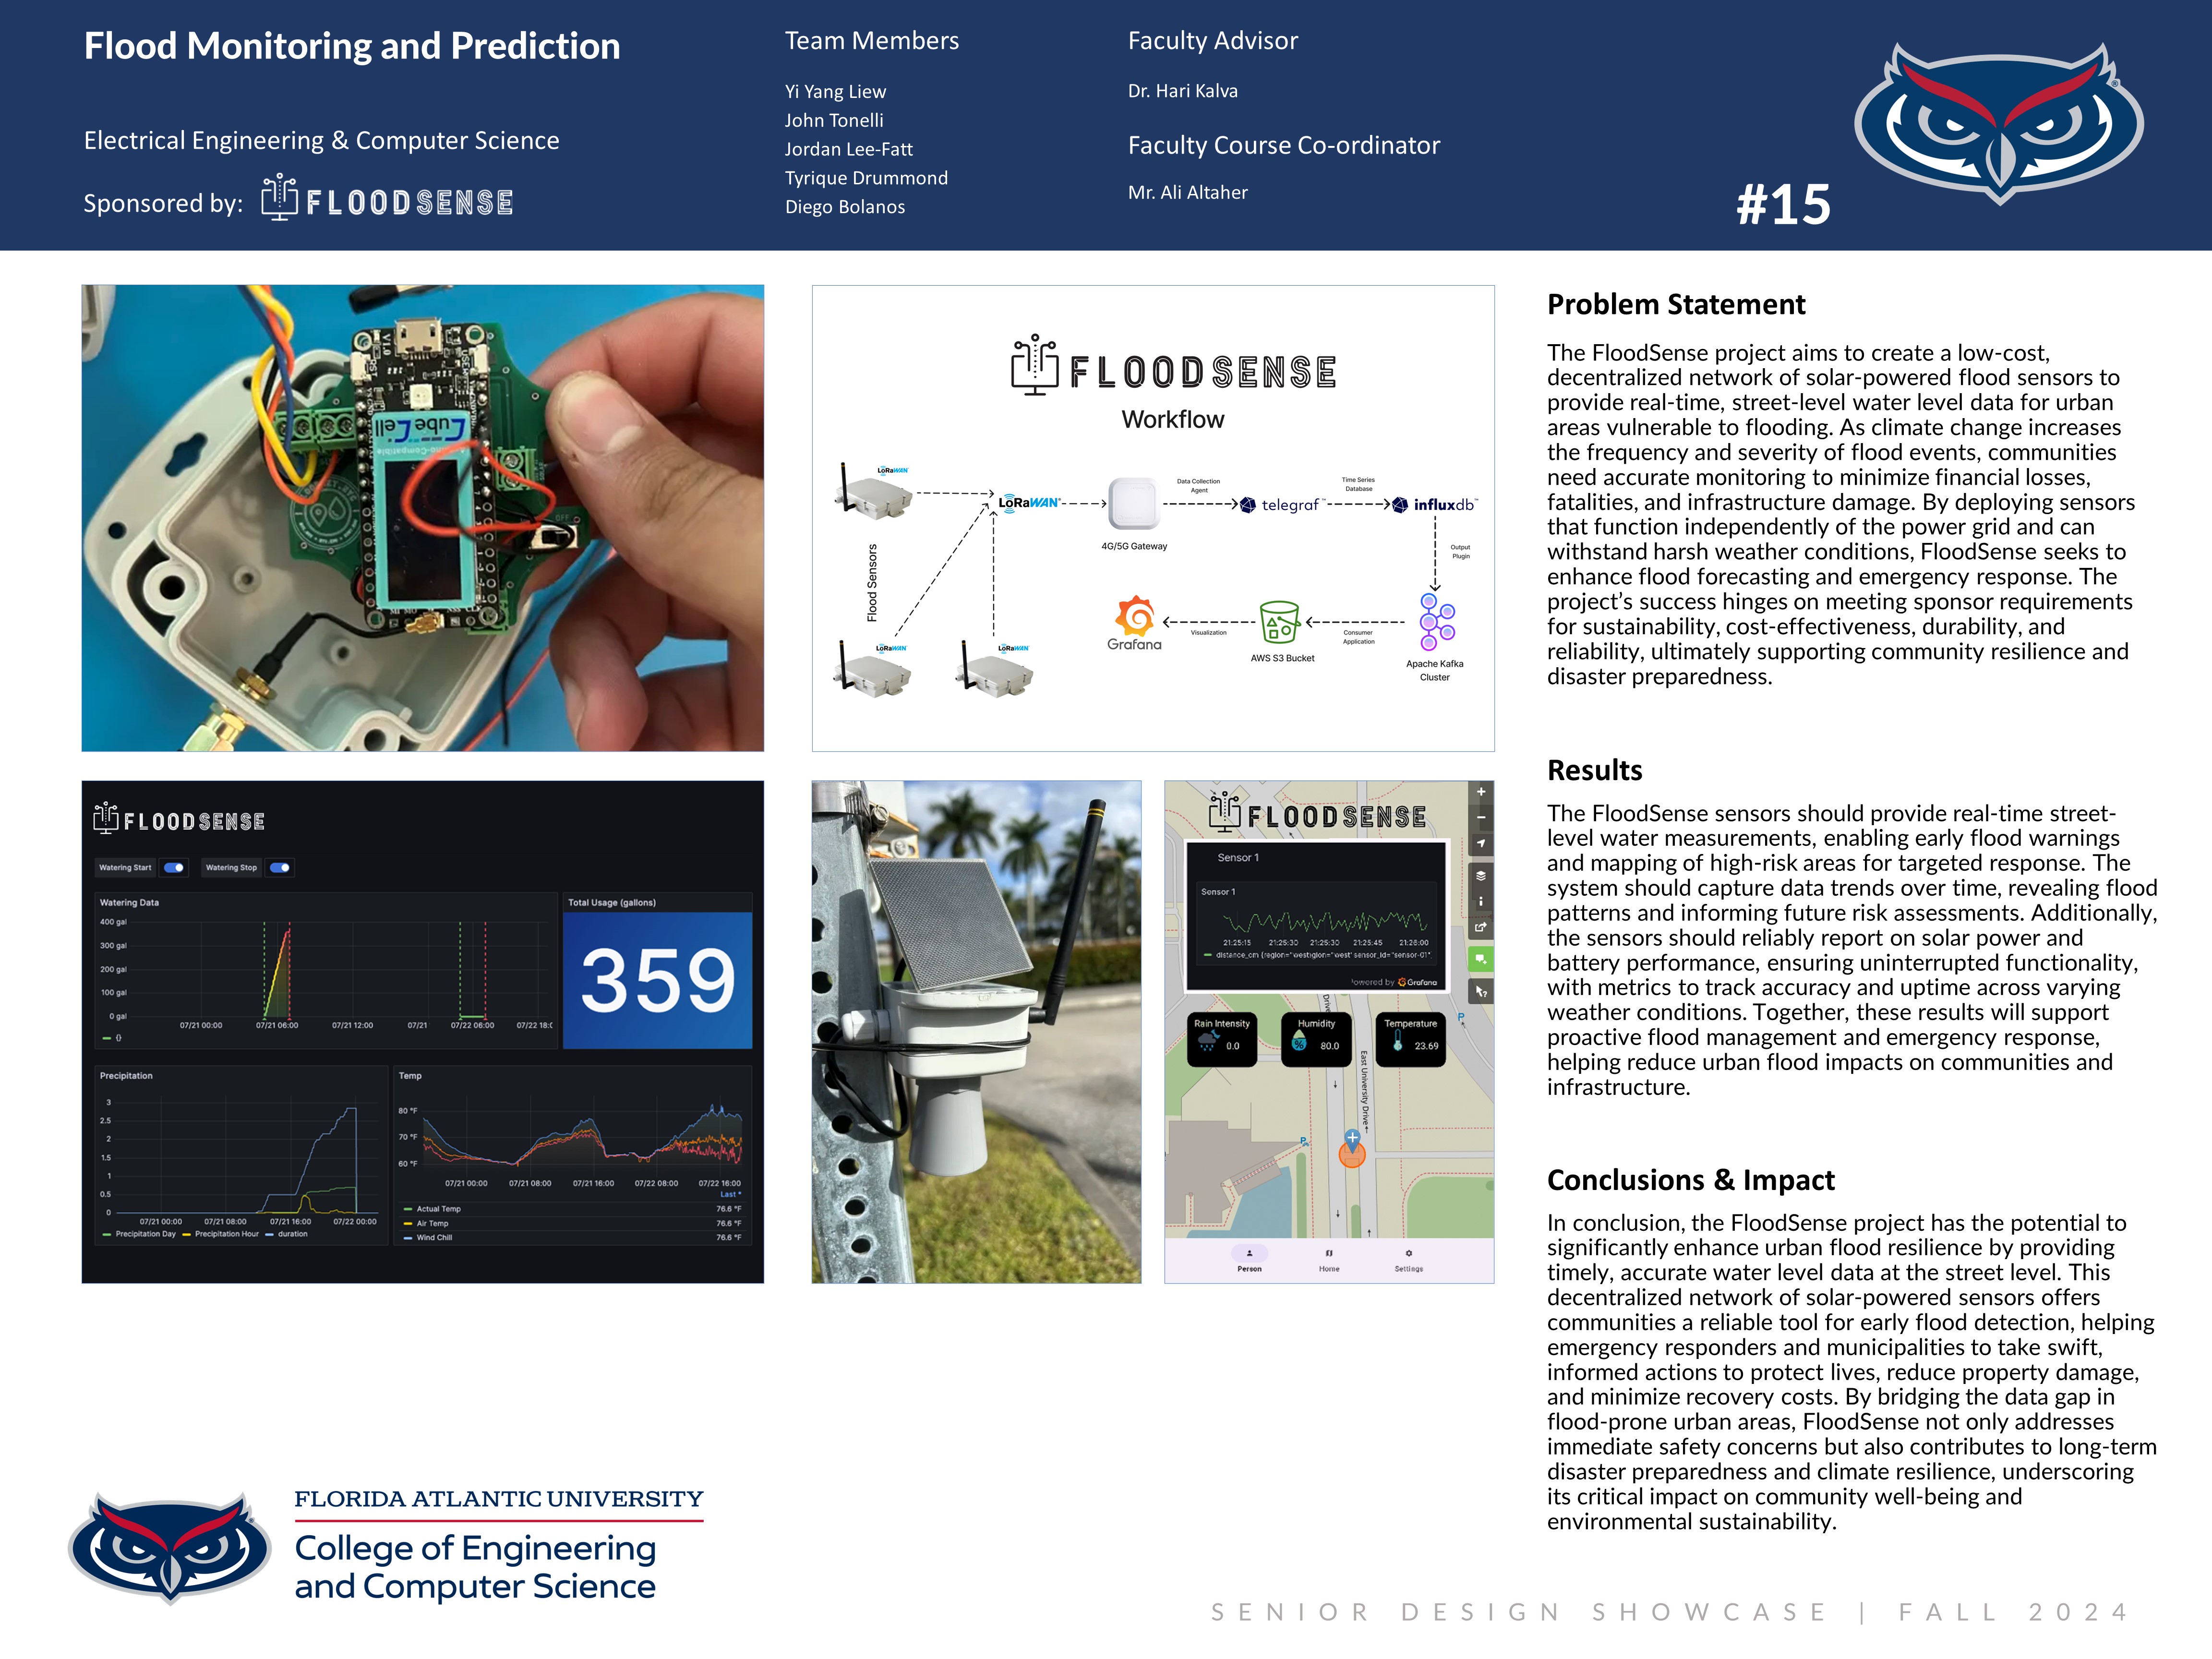Image resolution: width=2212 pixels, height=1659 pixels.
Task: Toggle the Watering Start switch
Action: coord(174,867)
